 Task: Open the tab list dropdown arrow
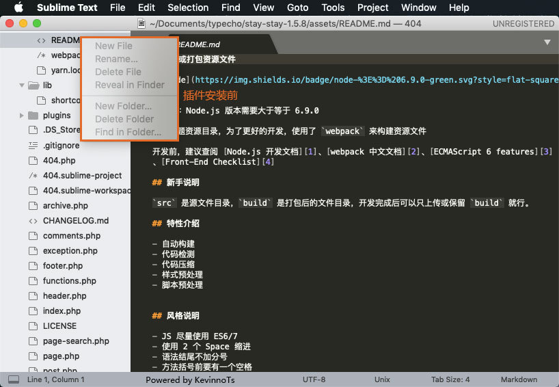point(547,42)
